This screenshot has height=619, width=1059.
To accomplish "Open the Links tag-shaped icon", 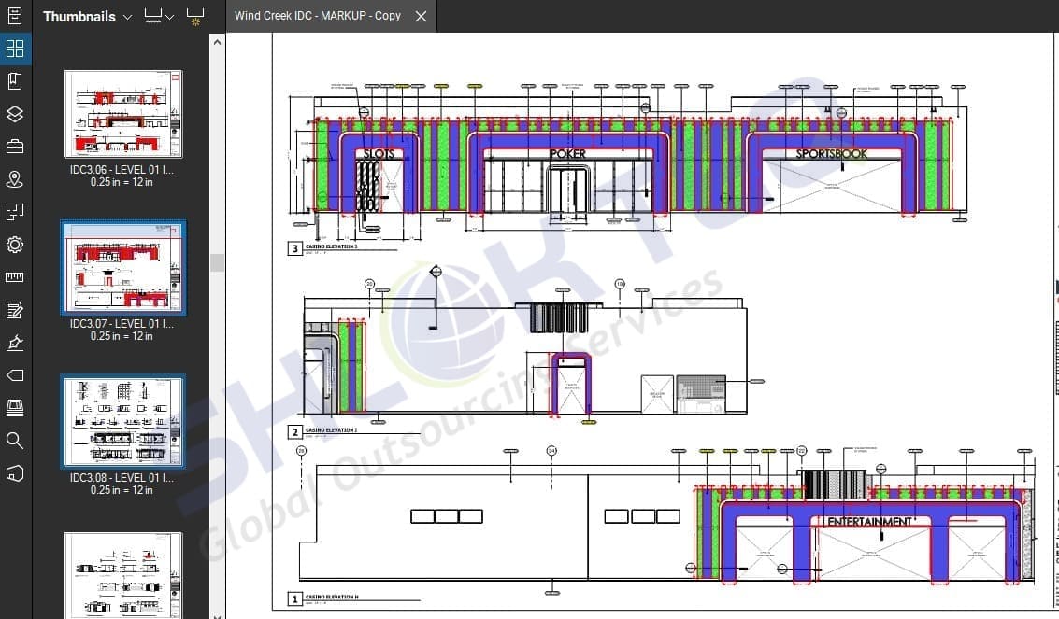I will coord(15,375).
